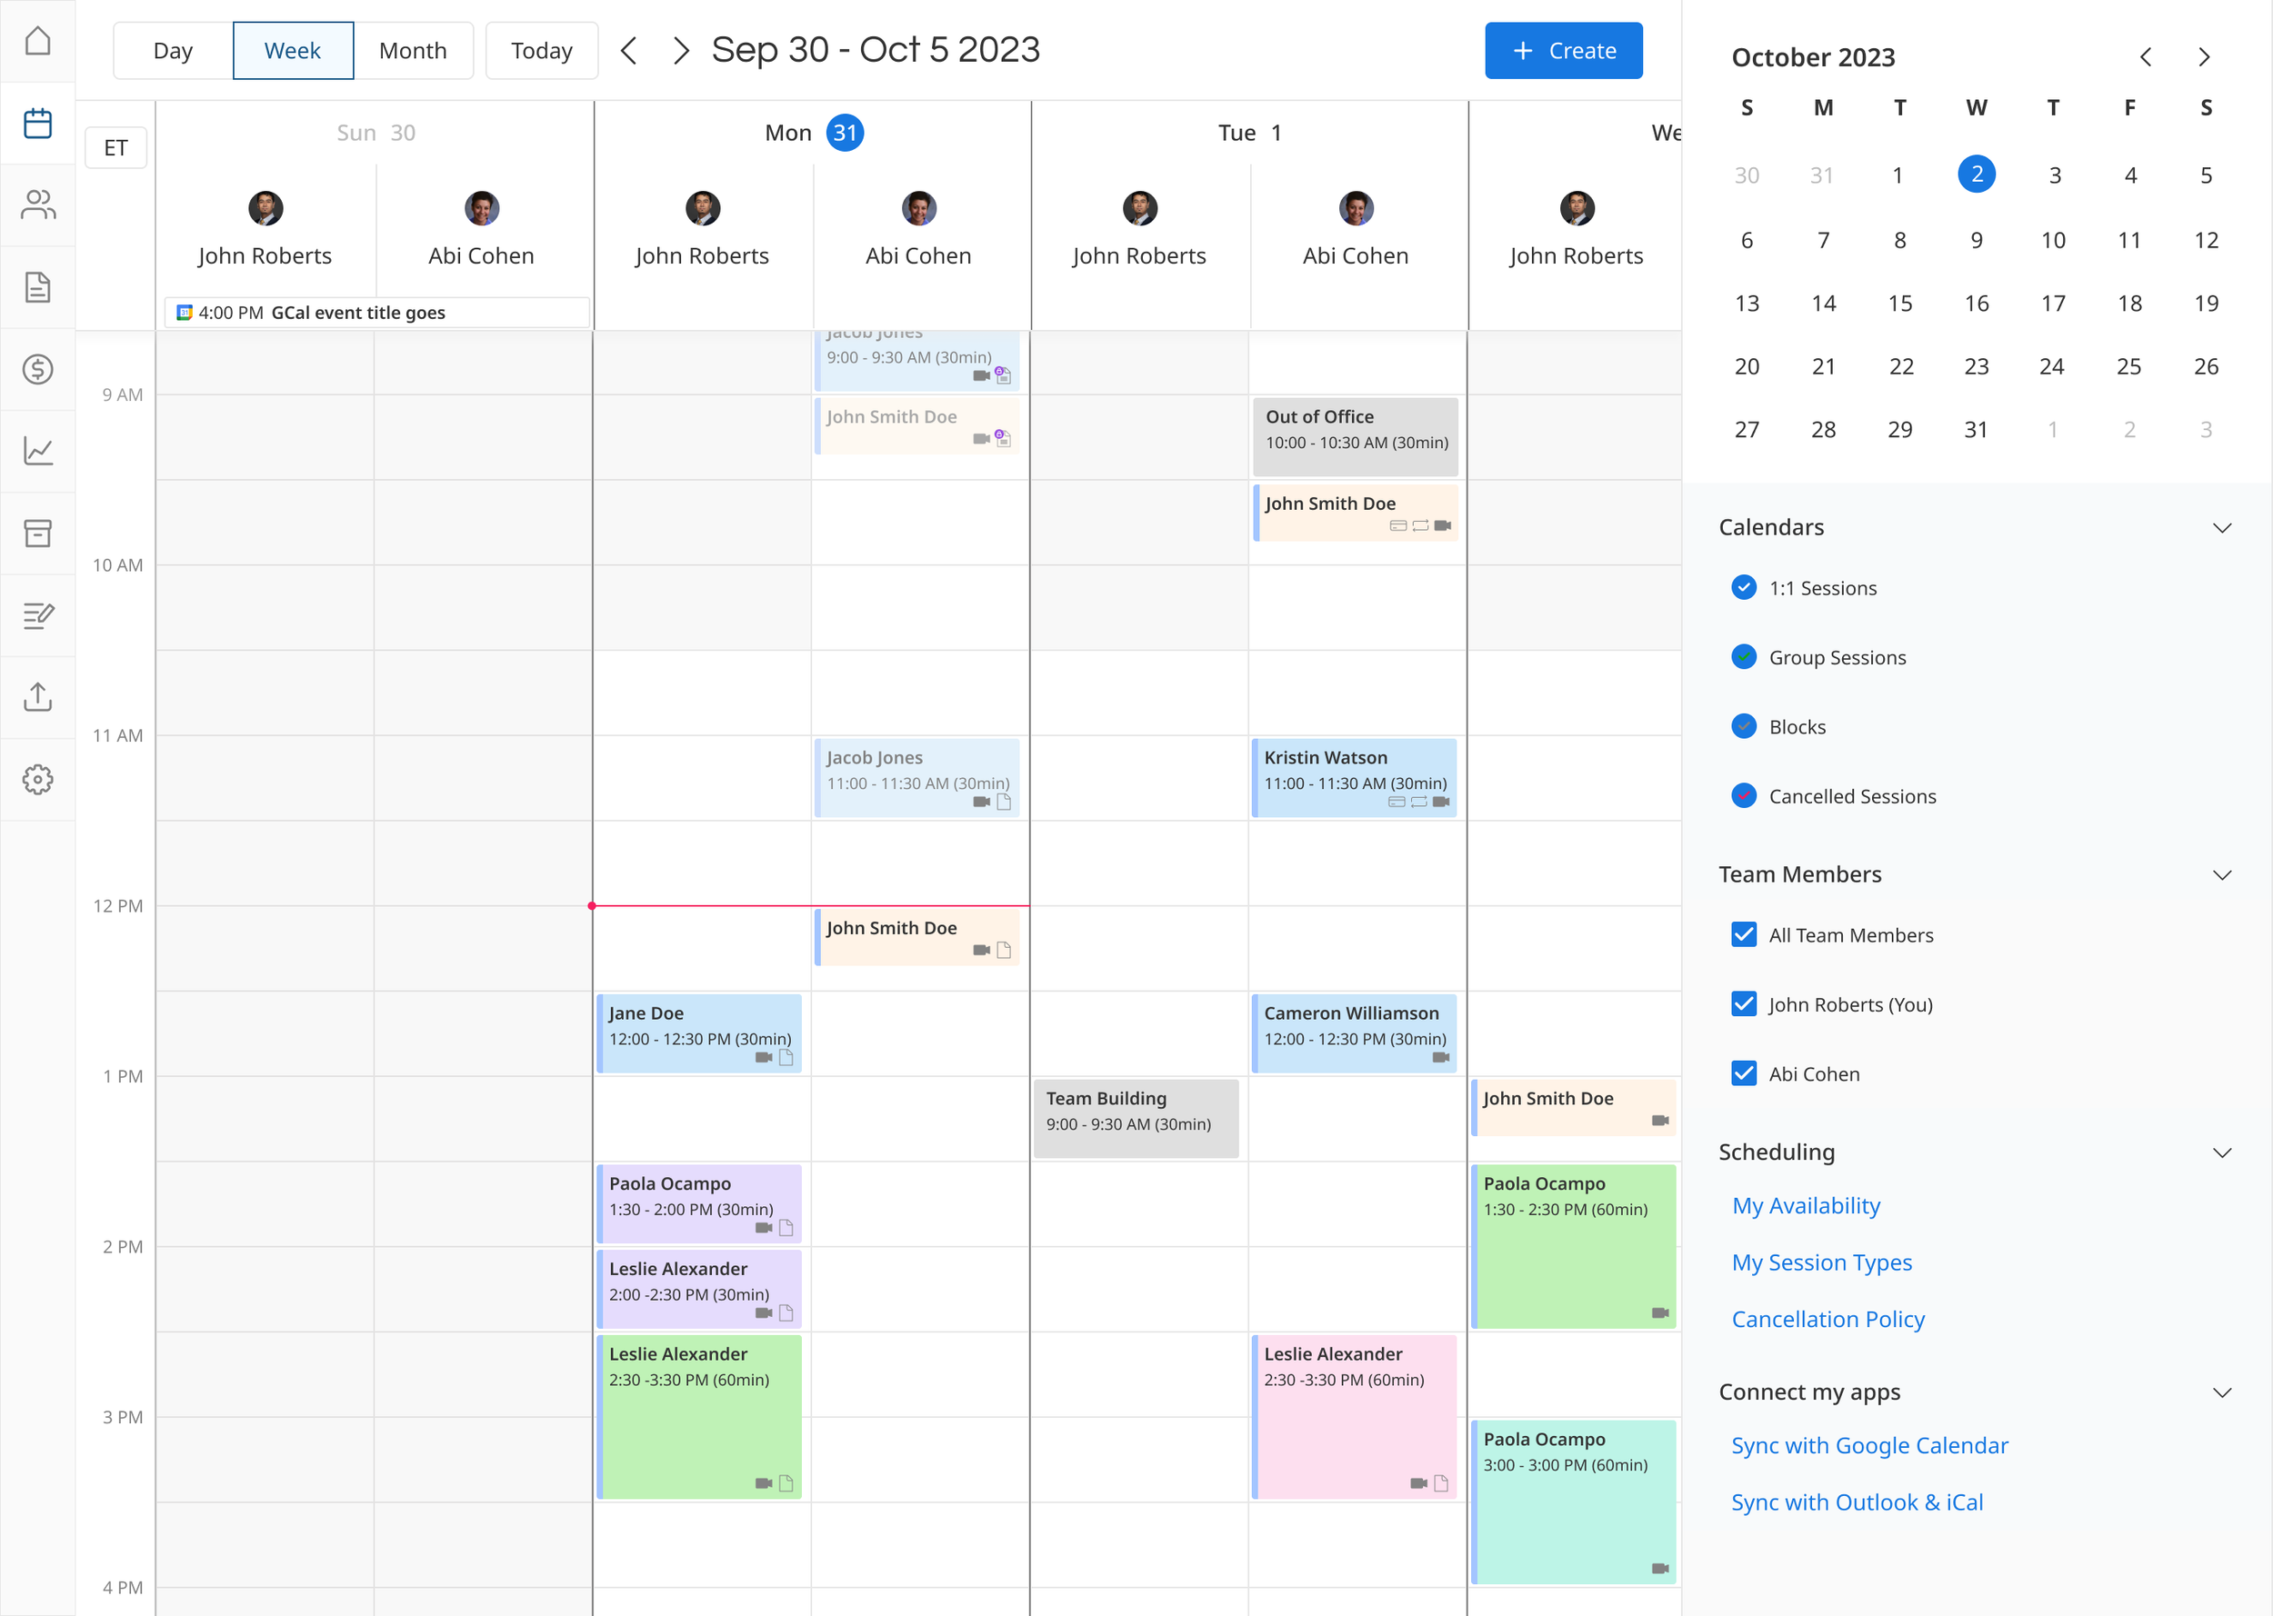2273x1616 pixels.
Task: Open the Home icon in sidebar
Action: point(38,41)
